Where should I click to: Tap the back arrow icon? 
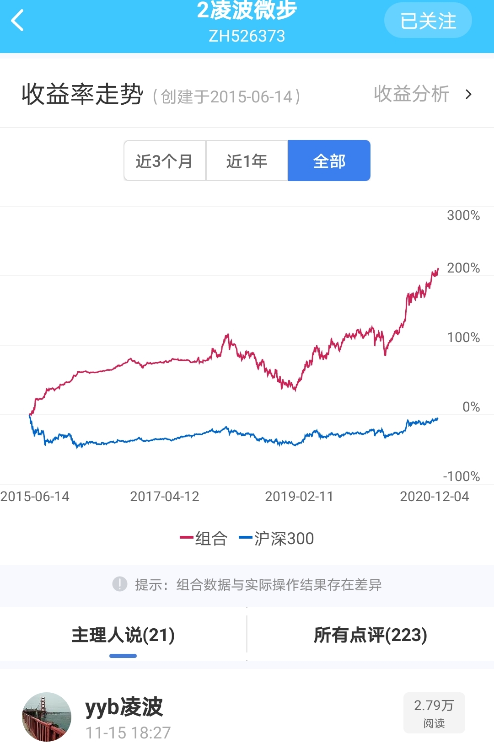(17, 21)
